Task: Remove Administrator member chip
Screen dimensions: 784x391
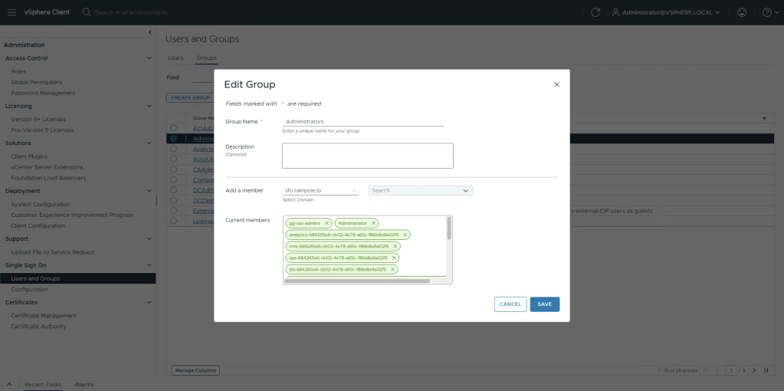Action: 373,223
